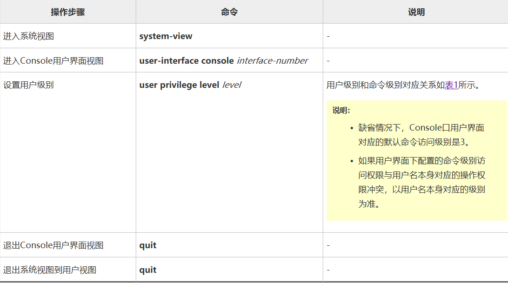Click the 操作步骤 column header
508x283 pixels.
click(x=68, y=12)
